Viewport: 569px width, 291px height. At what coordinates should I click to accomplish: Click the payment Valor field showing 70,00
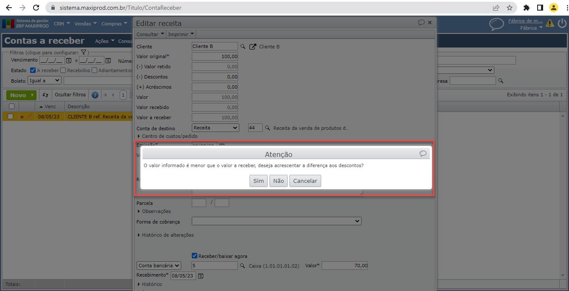click(345, 266)
